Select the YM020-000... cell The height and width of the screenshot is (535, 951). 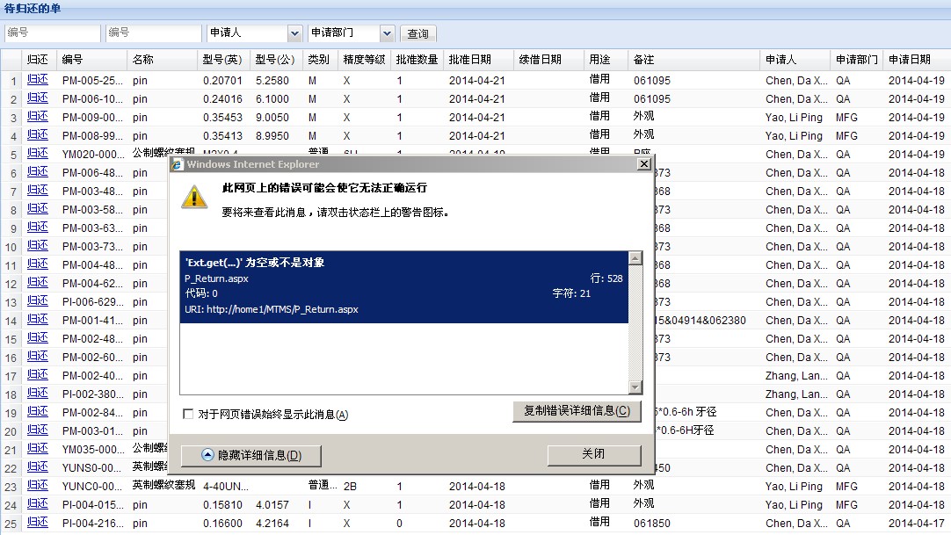tap(92, 155)
